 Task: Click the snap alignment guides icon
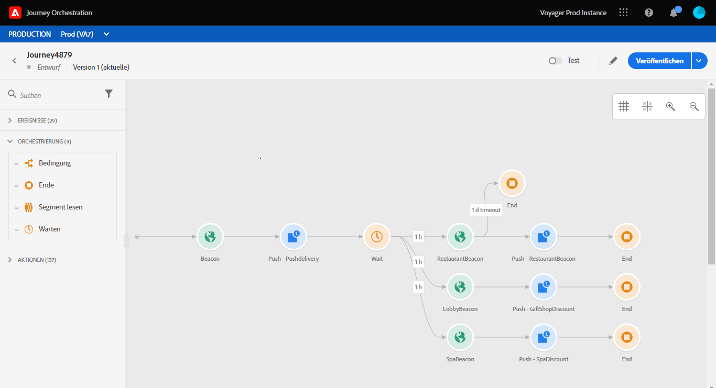pyautogui.click(x=647, y=106)
